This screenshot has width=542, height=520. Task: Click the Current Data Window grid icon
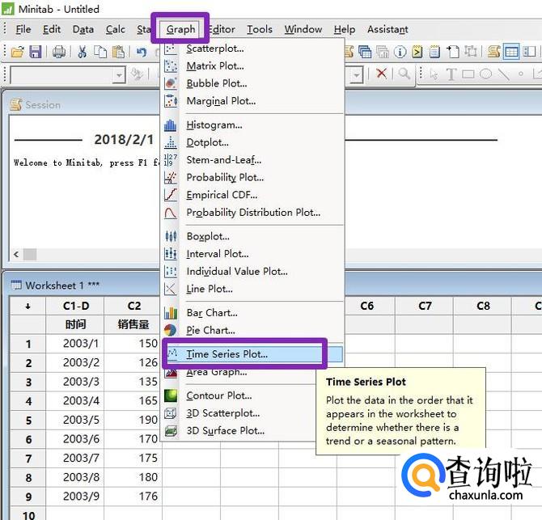[x=511, y=52]
